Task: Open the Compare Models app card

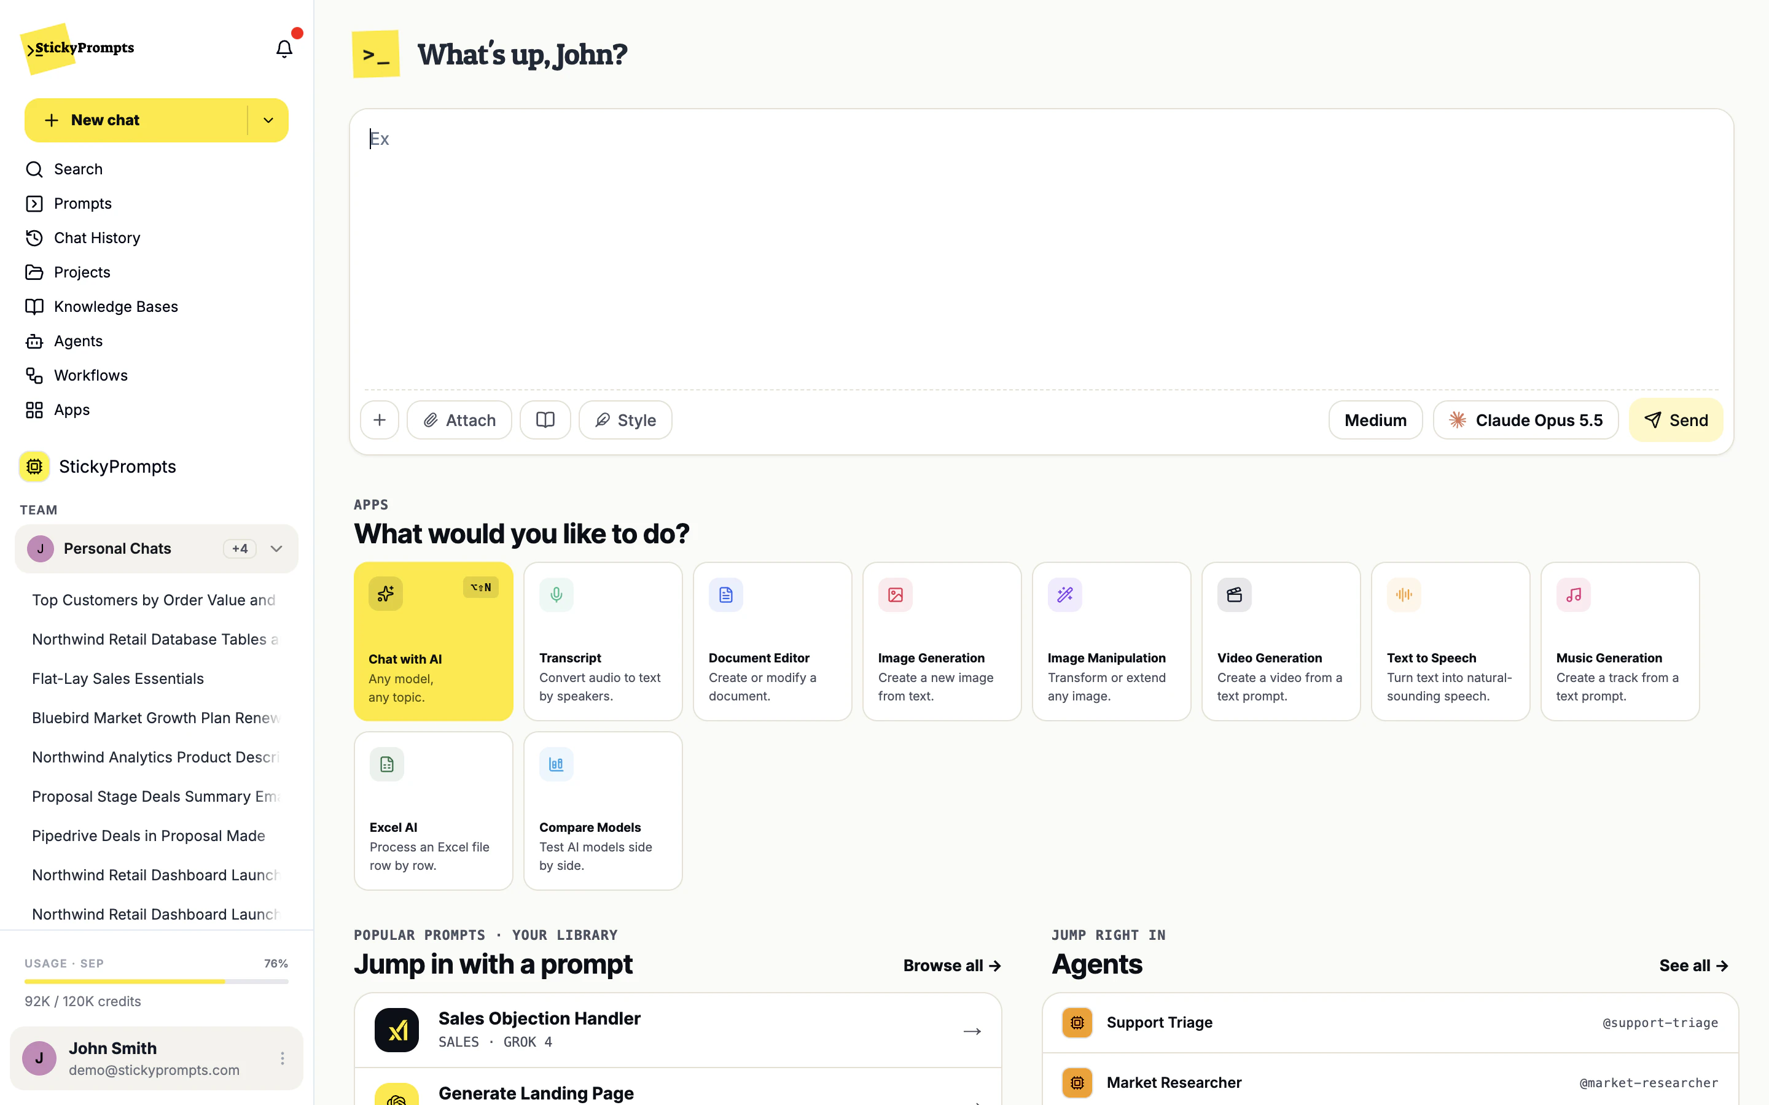Action: 603,811
